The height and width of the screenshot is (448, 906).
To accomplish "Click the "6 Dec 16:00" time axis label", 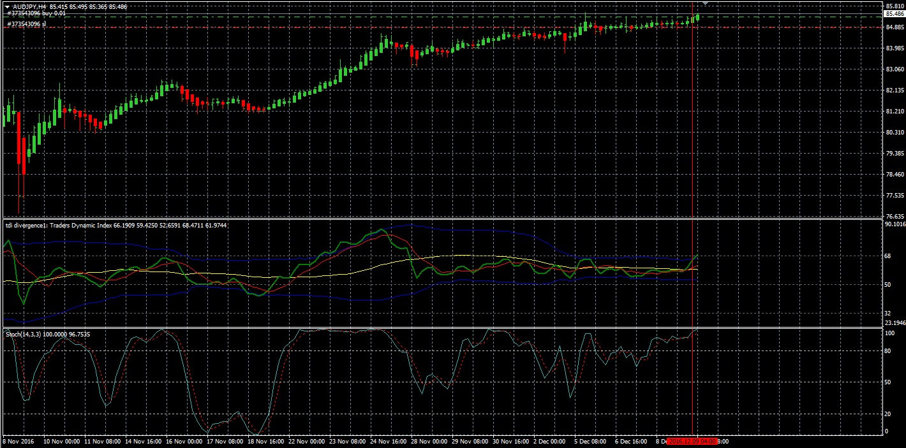I will tap(632, 441).
